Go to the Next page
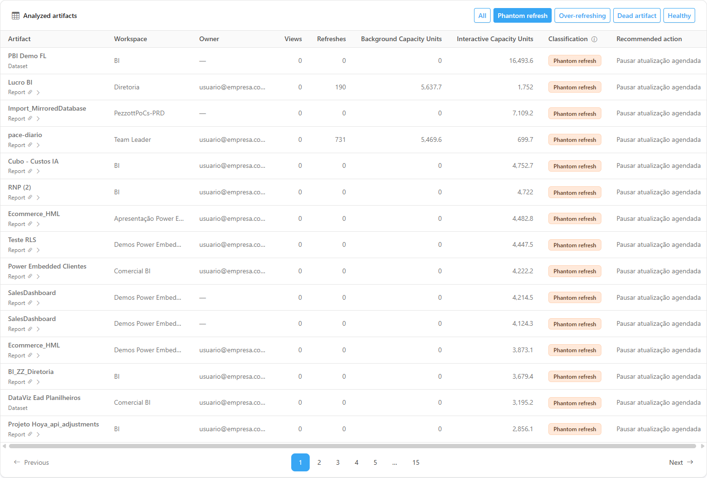The height and width of the screenshot is (478, 707). tap(681, 462)
